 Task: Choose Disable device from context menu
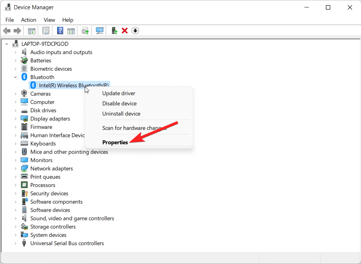[119, 104]
